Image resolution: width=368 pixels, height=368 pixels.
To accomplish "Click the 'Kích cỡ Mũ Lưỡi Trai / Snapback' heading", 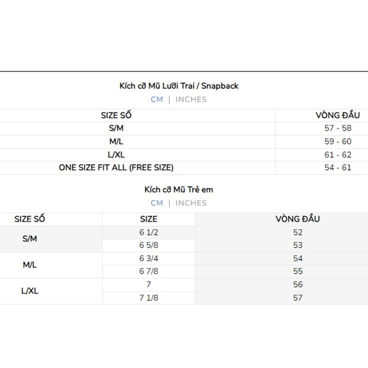I will coord(179,86).
